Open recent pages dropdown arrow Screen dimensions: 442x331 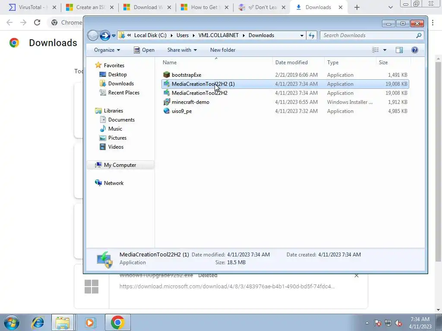pos(114,36)
